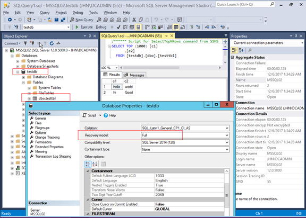Open the Tools menu
Screen dimensions: 306x218
click(93, 13)
